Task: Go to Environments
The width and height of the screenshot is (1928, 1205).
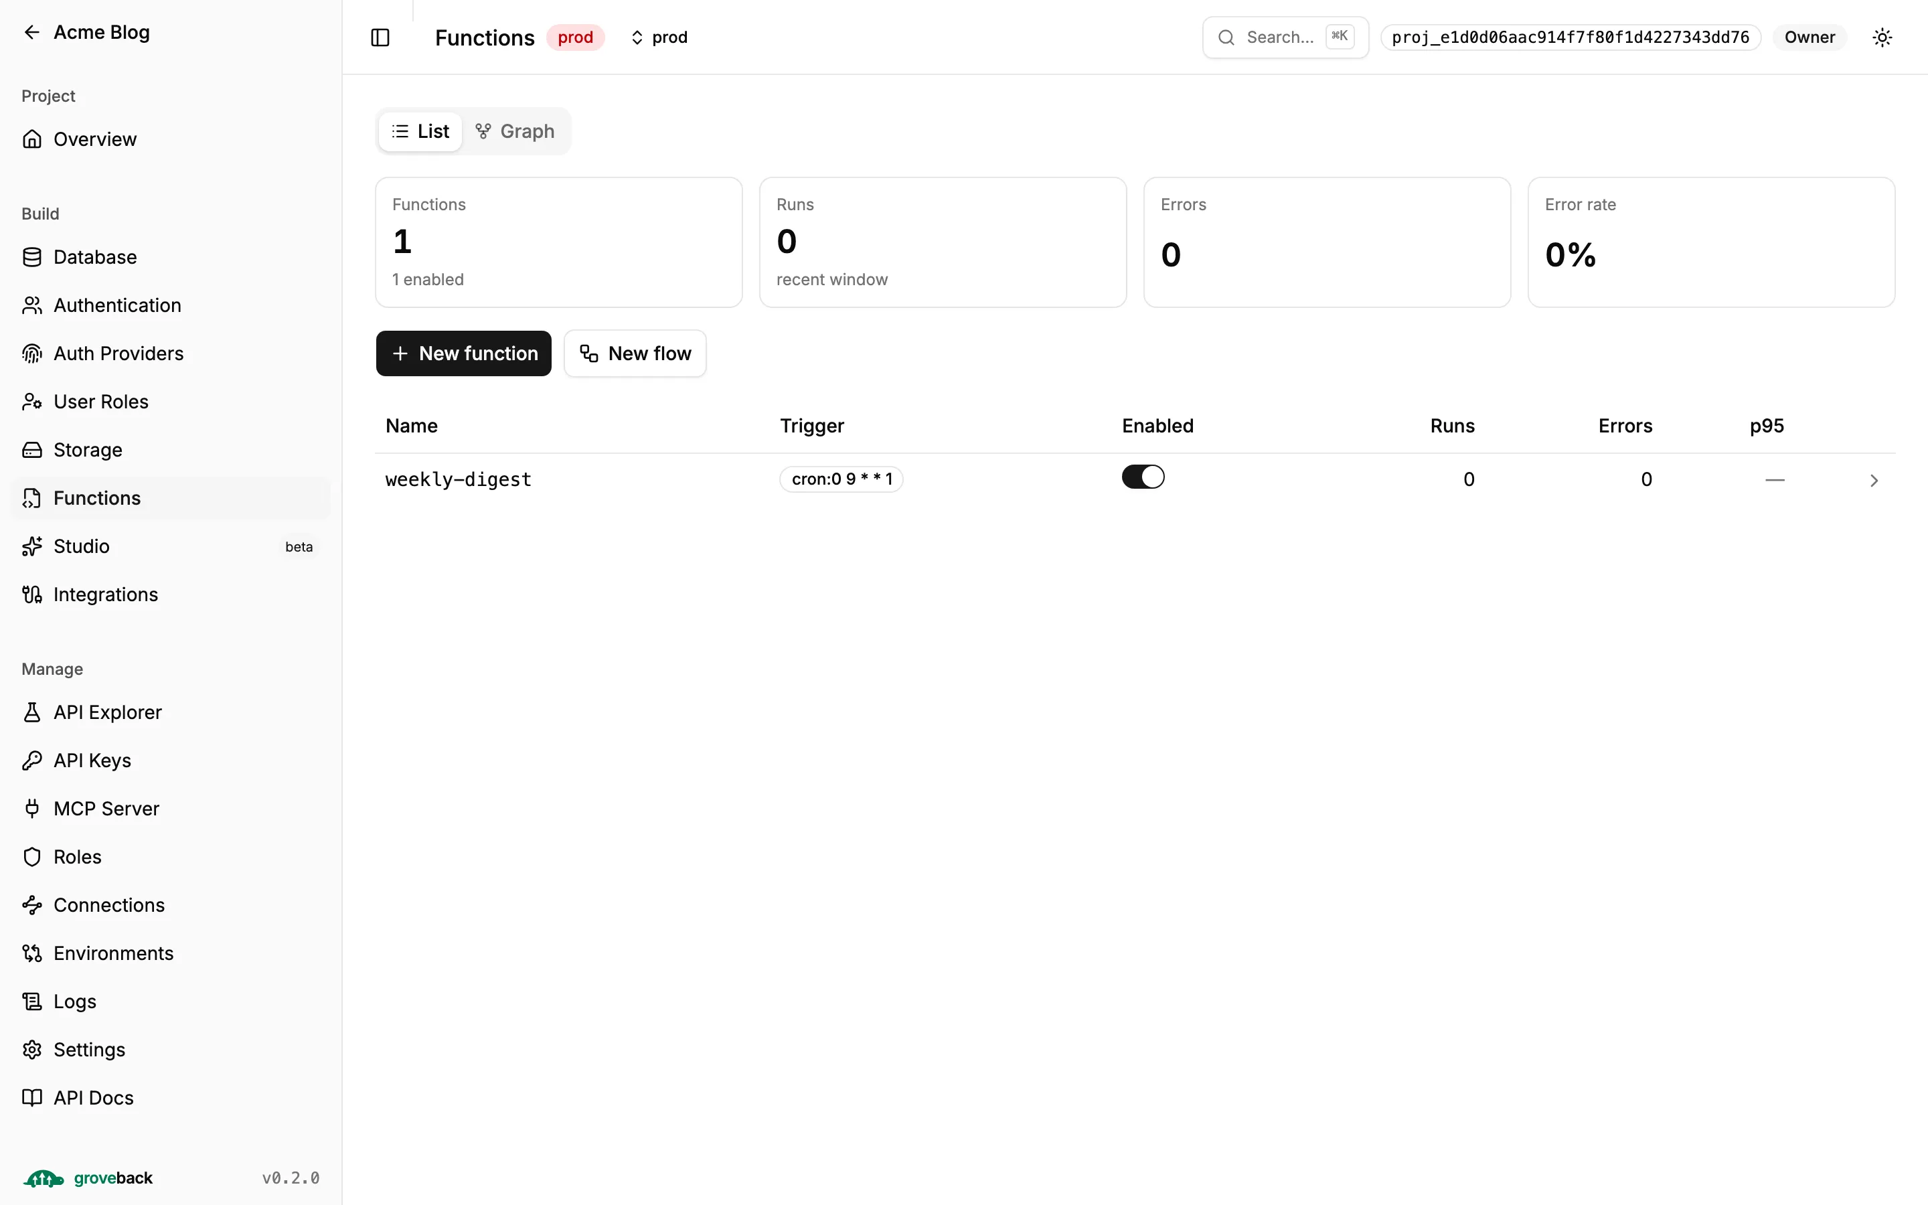Action: coord(171,953)
